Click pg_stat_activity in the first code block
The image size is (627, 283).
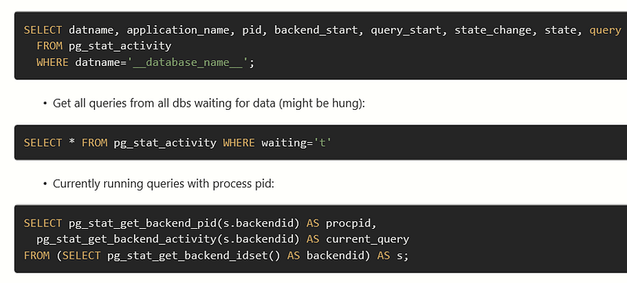[120, 46]
